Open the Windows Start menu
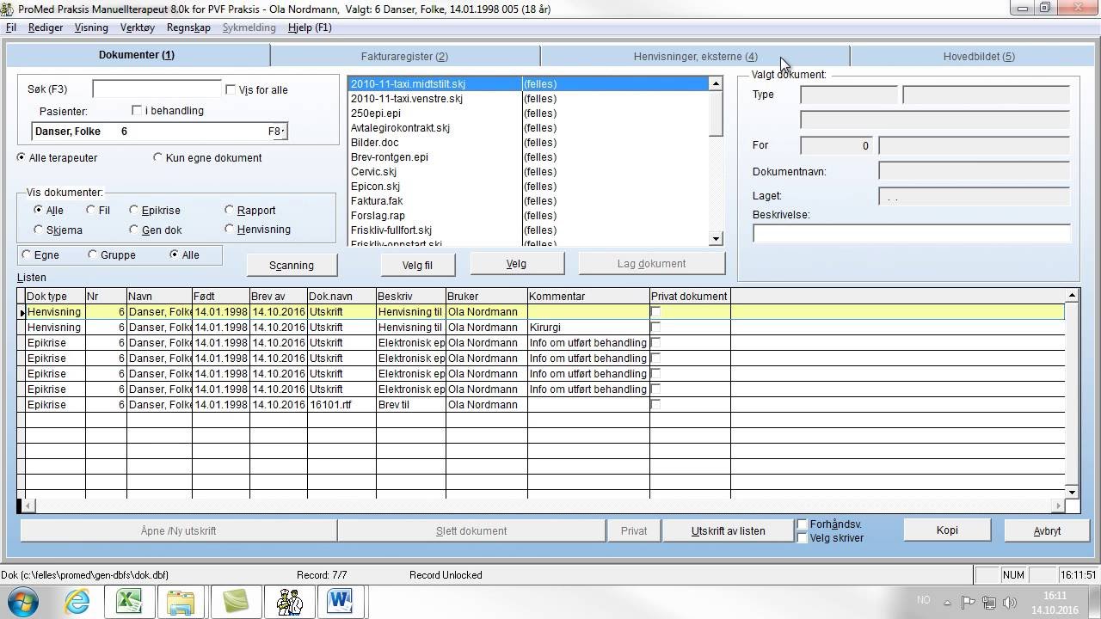The width and height of the screenshot is (1101, 619). (22, 601)
